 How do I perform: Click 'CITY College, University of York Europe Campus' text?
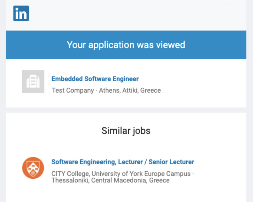coord(121,174)
